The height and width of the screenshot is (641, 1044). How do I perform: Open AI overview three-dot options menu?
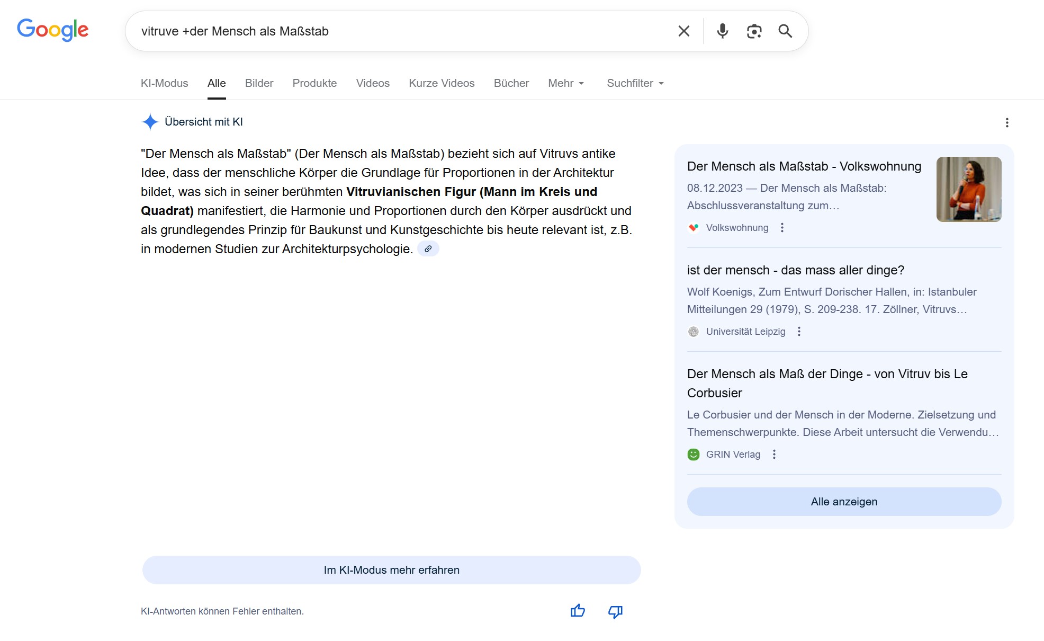pos(1006,123)
